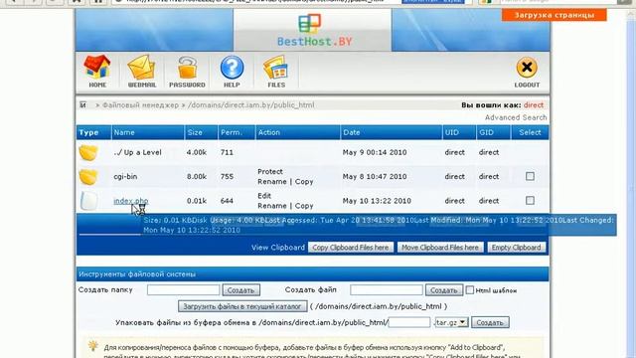The width and height of the screenshot is (636, 358).
Task: Click Создать button next to file name field
Action: coord(444,289)
